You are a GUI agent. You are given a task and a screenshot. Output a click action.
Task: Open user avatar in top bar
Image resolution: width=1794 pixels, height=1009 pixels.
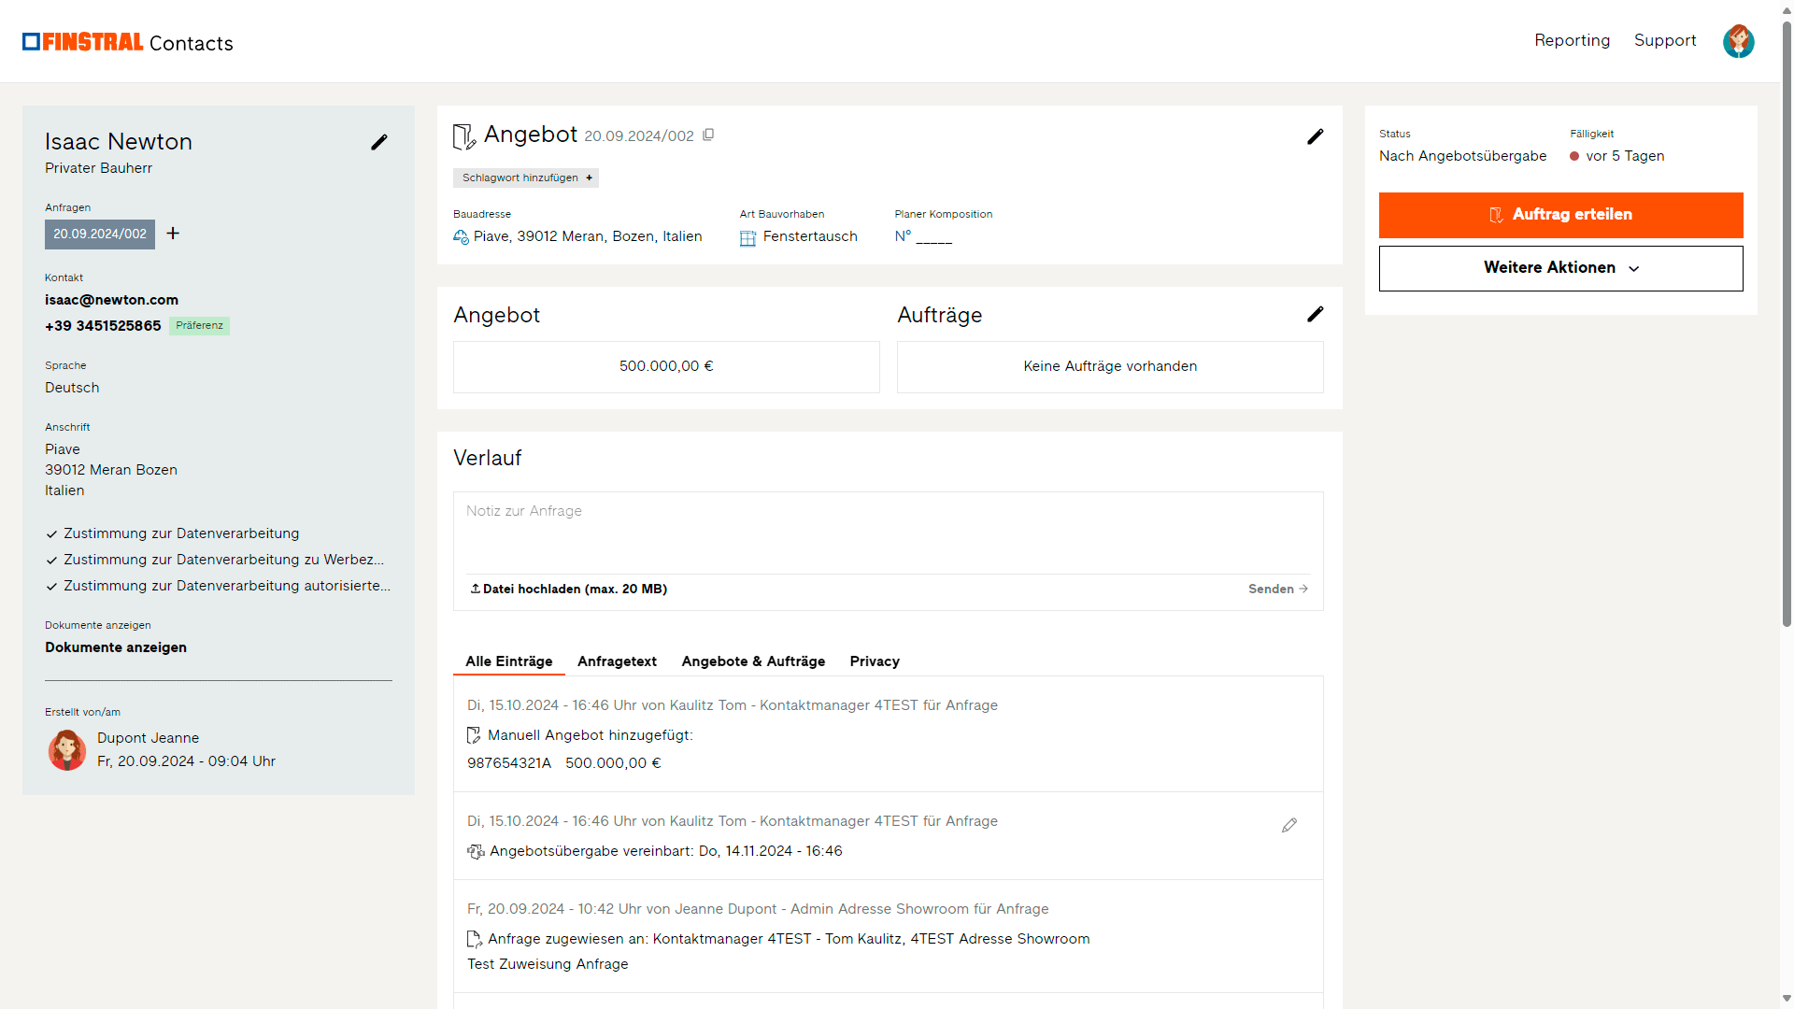point(1738,41)
